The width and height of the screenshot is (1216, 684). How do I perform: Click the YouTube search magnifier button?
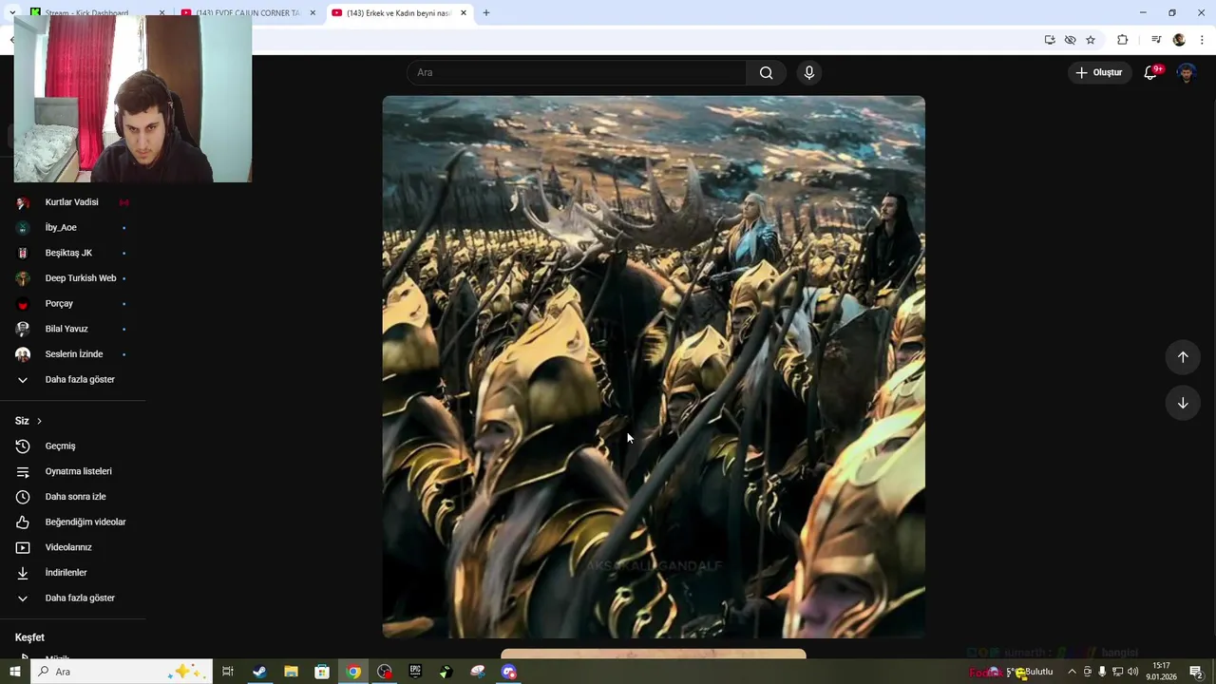(x=766, y=73)
